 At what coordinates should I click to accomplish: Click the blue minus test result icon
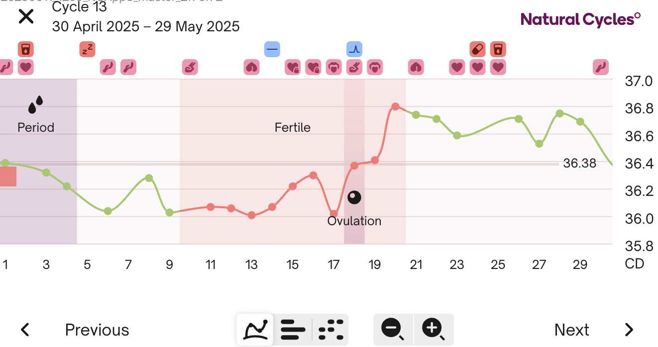pos(272,49)
